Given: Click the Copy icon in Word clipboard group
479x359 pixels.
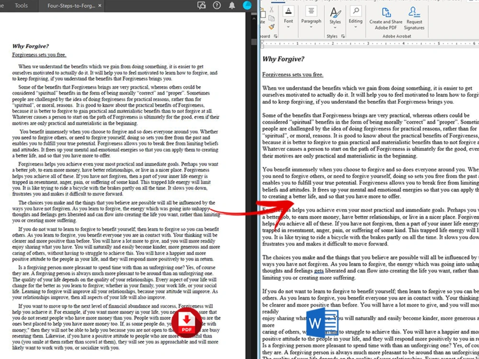Looking at the screenshot, I should pyautogui.click(x=271, y=18).
